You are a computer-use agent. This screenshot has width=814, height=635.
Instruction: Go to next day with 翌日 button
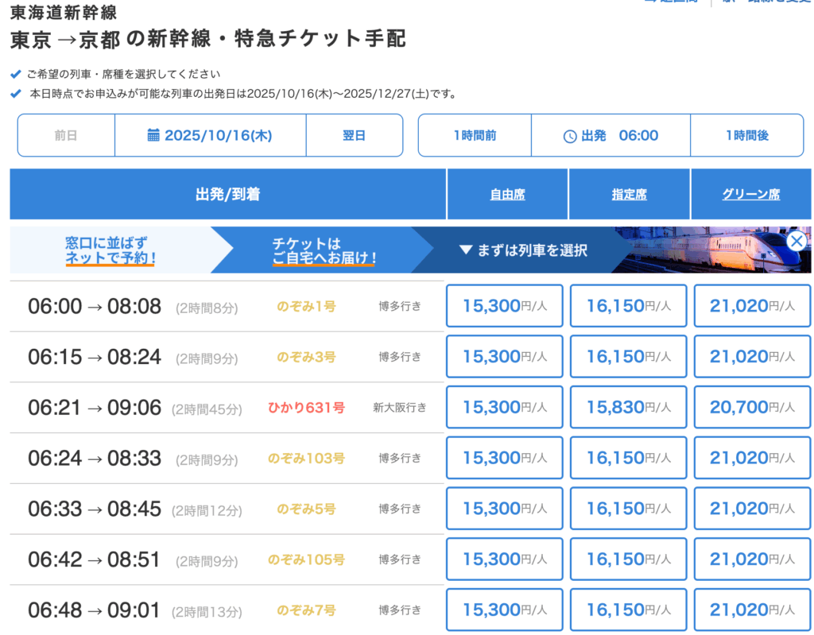(354, 136)
